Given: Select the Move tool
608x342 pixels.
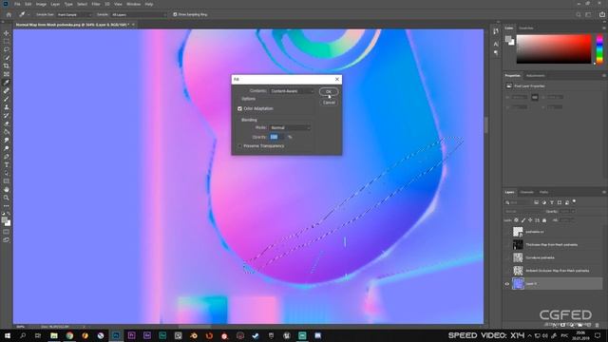Looking at the screenshot, I should (x=7, y=33).
